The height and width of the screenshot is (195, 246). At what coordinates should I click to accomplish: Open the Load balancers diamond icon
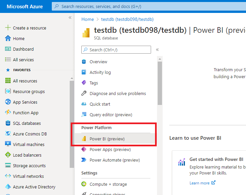[x=8, y=155]
